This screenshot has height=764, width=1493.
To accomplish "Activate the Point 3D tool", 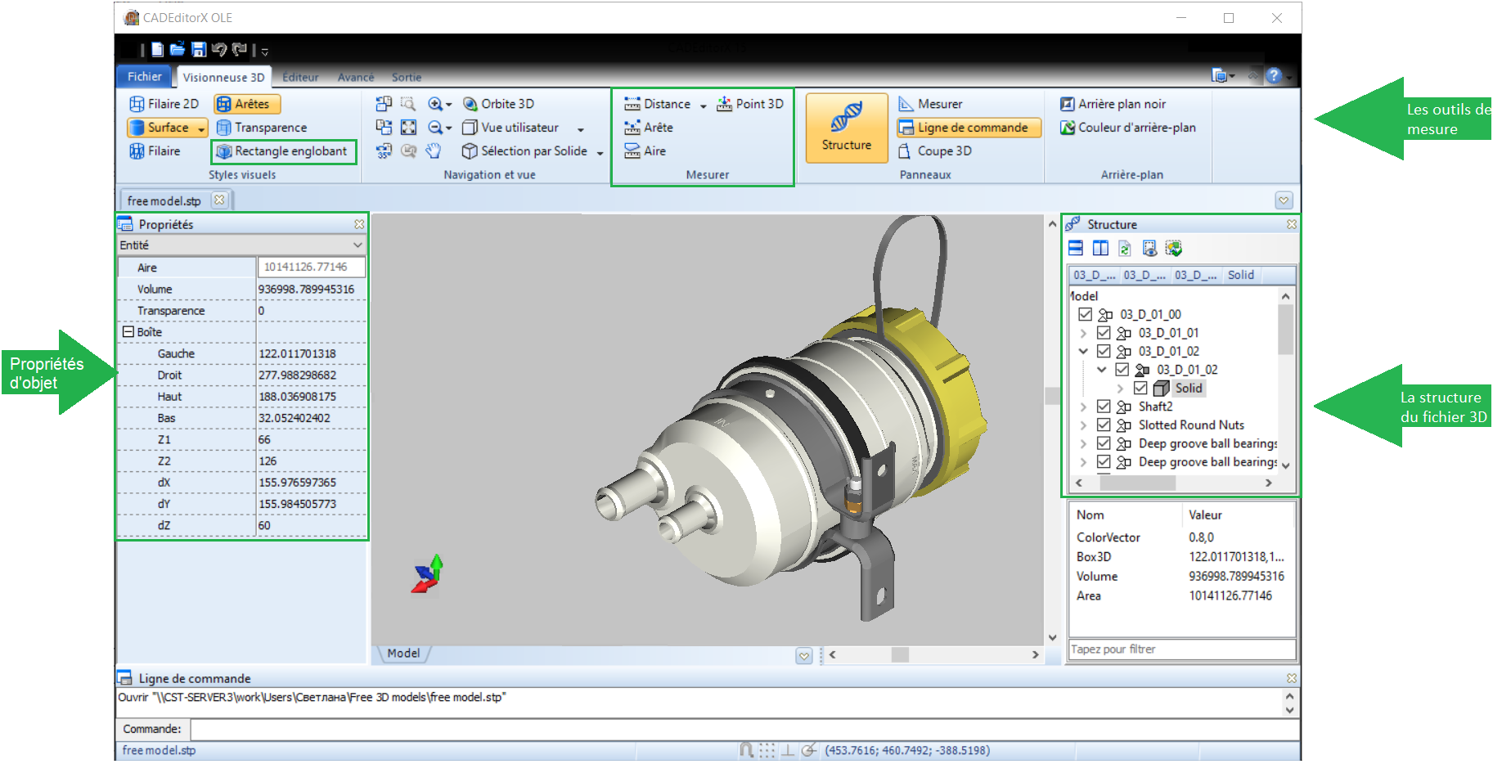I will coord(750,104).
